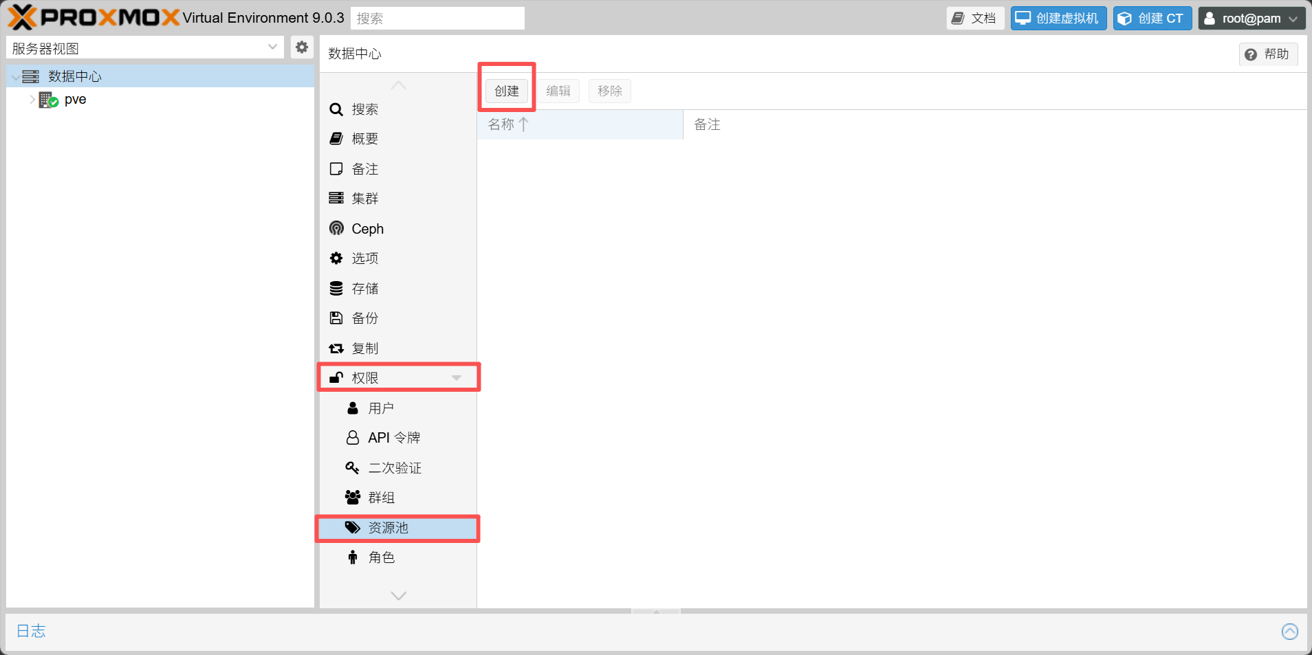This screenshot has height=655, width=1312.
Task: Collapse the 权限 permissions submenu arrow
Action: click(x=456, y=377)
